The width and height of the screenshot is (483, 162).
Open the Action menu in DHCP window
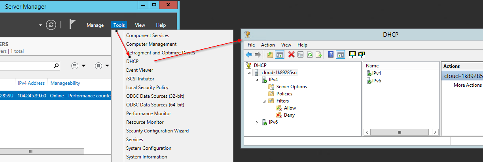[268, 45]
